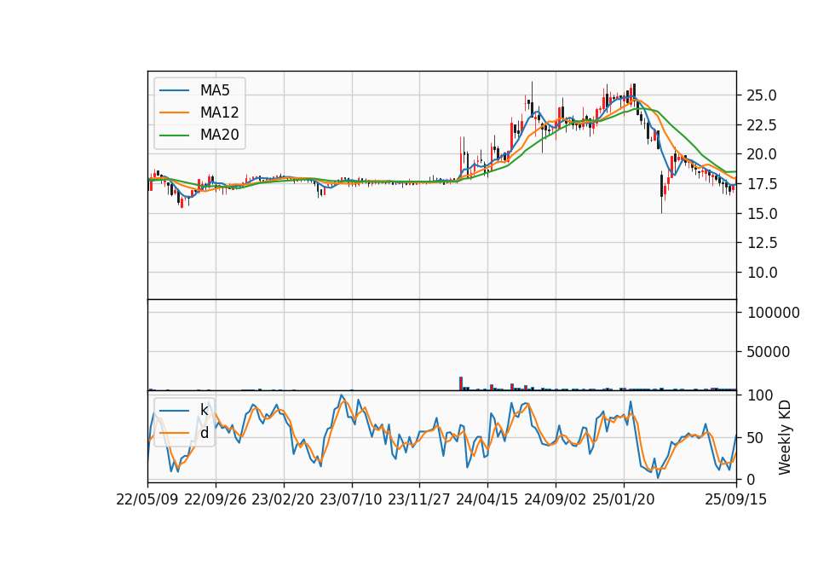Click the 17.5 price axis label

762,184
